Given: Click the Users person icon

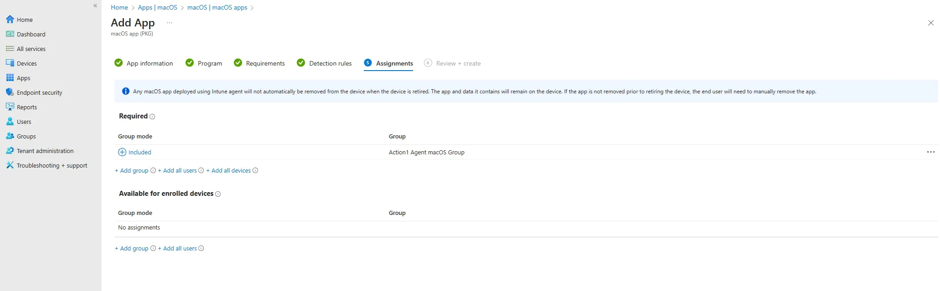Looking at the screenshot, I should (10, 121).
